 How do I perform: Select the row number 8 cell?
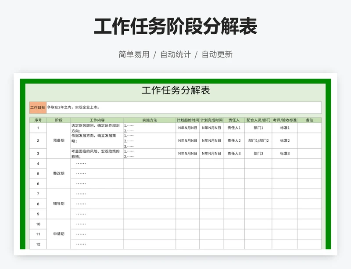[38, 204]
